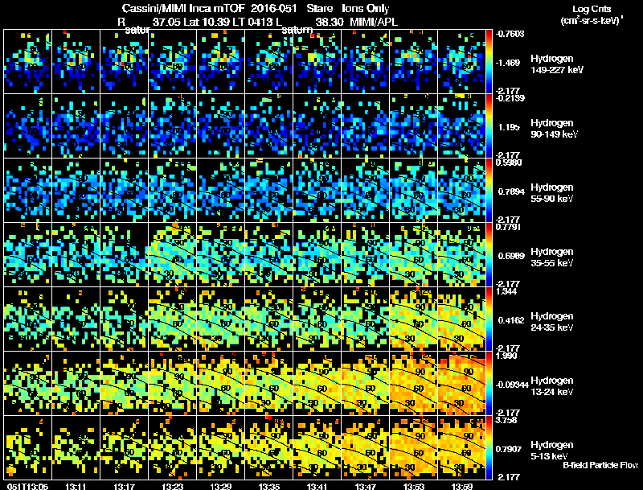Click the color bar of the 149-227 keV row

(x=489, y=61)
